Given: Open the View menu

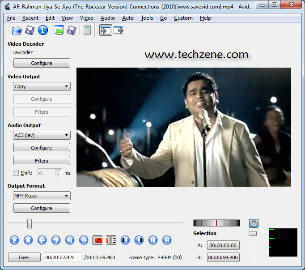Looking at the screenshot, I should (x=67, y=18).
